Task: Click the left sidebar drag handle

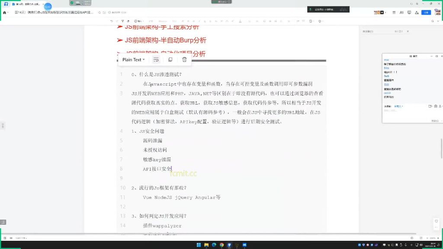Action: click(x=3, y=125)
